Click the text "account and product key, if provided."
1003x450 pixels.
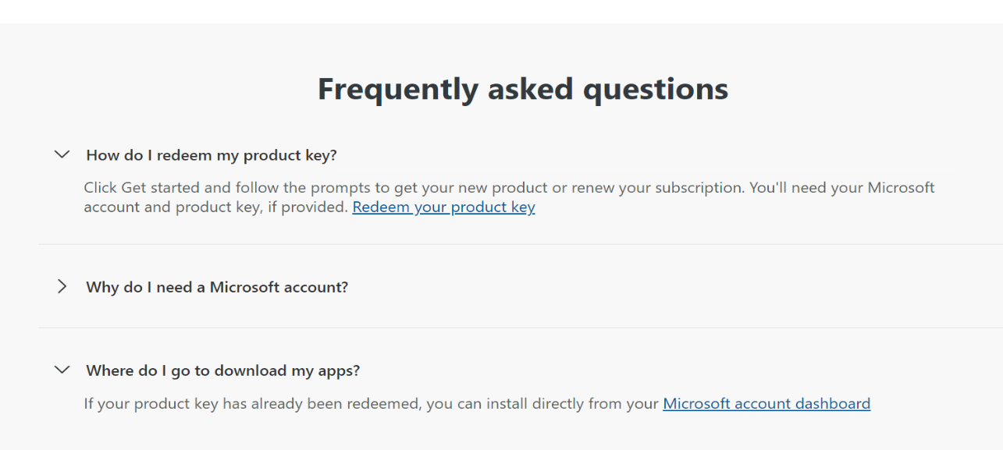pyautogui.click(x=215, y=207)
